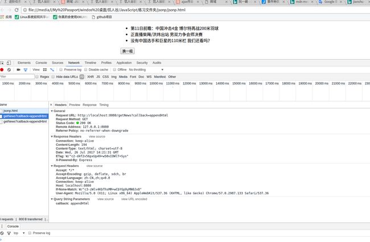The image size is (370, 242).
Task: Click view source beside Query String Parameters
Action: tap(105, 199)
